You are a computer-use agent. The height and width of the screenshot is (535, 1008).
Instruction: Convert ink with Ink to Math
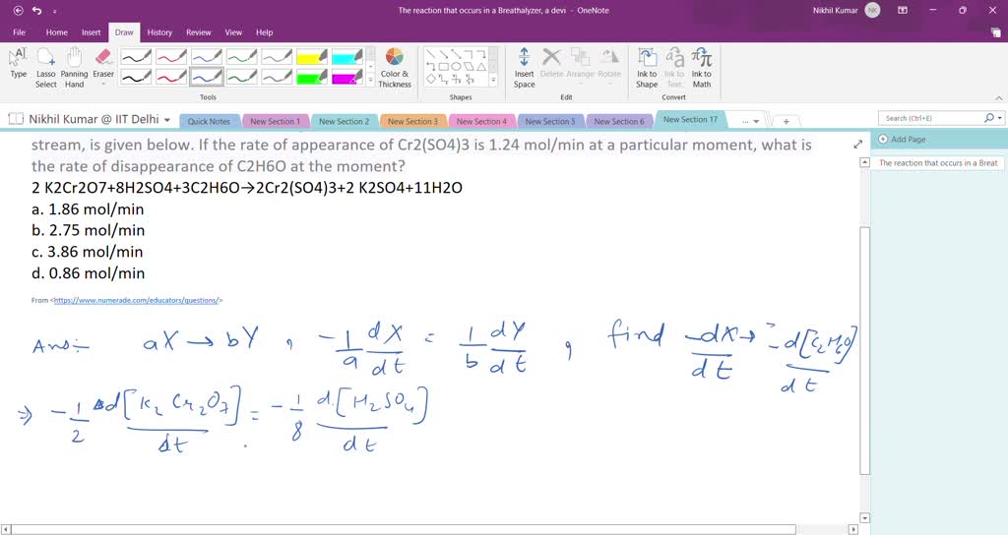701,67
